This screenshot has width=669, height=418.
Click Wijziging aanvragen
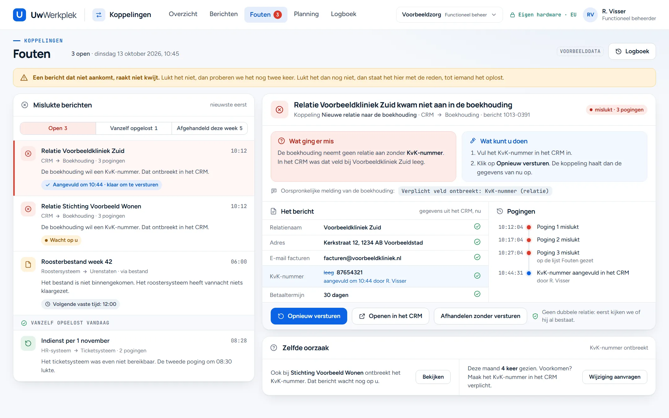point(614,377)
